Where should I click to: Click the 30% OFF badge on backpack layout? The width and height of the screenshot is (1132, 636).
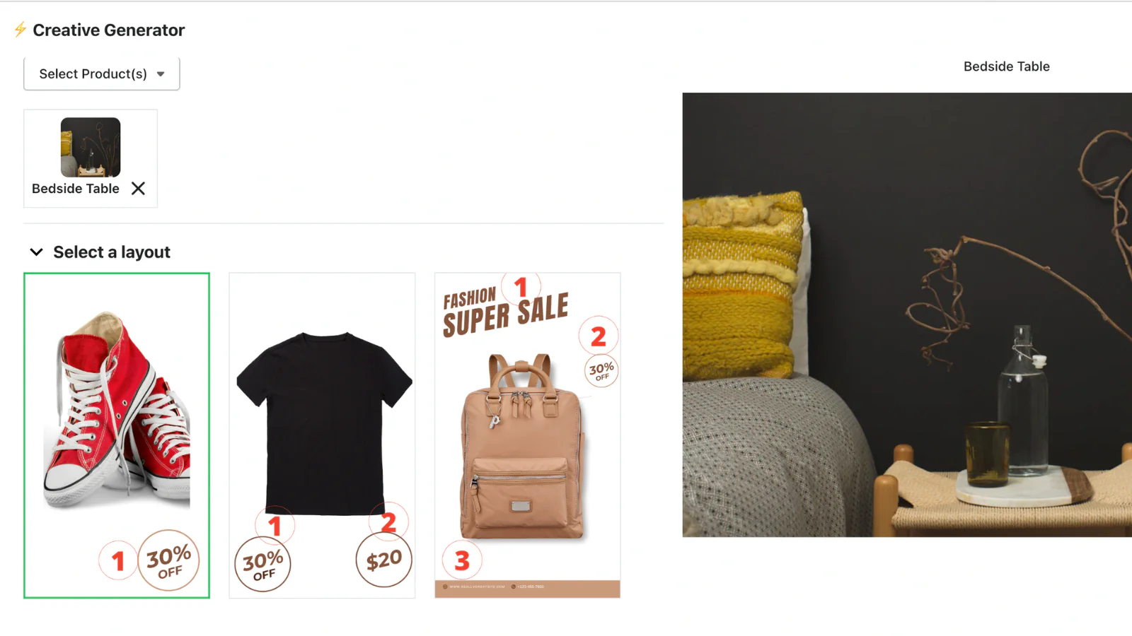coord(601,370)
